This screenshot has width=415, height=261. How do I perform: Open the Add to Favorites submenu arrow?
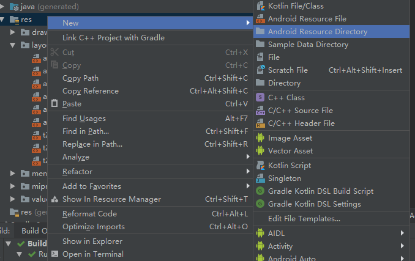coord(248,186)
